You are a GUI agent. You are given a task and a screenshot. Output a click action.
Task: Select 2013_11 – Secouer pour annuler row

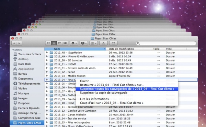[121, 107]
